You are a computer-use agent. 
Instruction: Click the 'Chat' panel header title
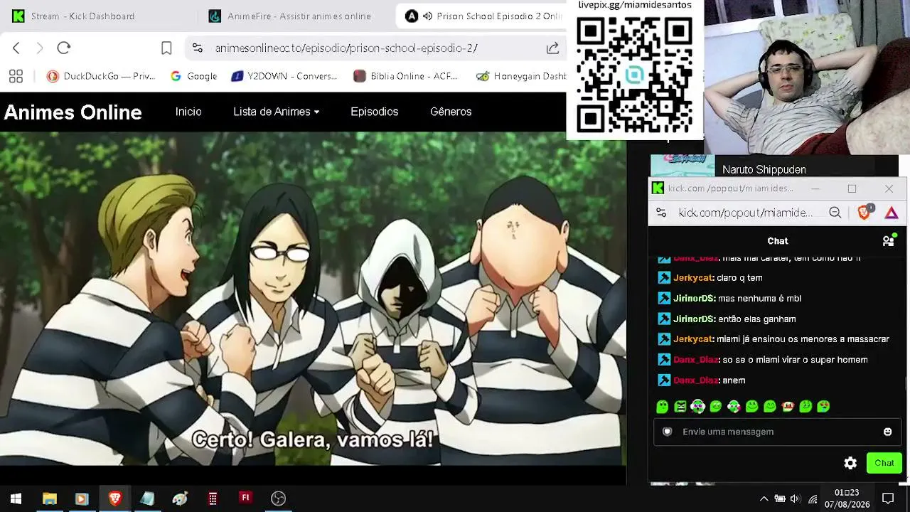pyautogui.click(x=778, y=241)
